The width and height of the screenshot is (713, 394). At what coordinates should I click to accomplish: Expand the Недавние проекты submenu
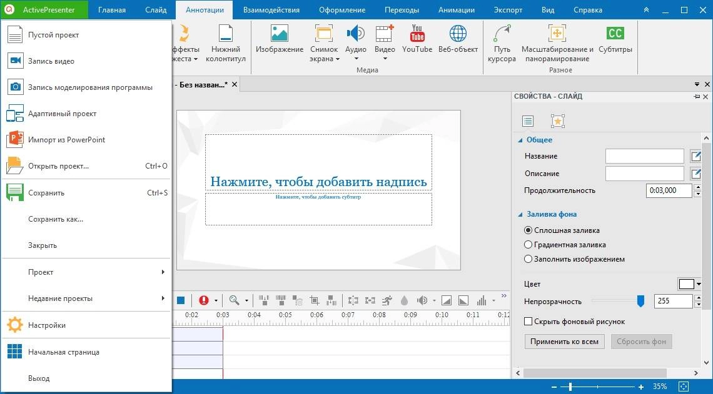[86, 298]
